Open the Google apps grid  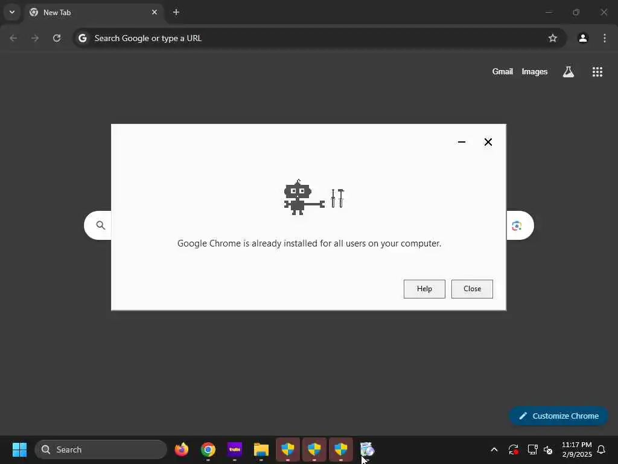(597, 71)
